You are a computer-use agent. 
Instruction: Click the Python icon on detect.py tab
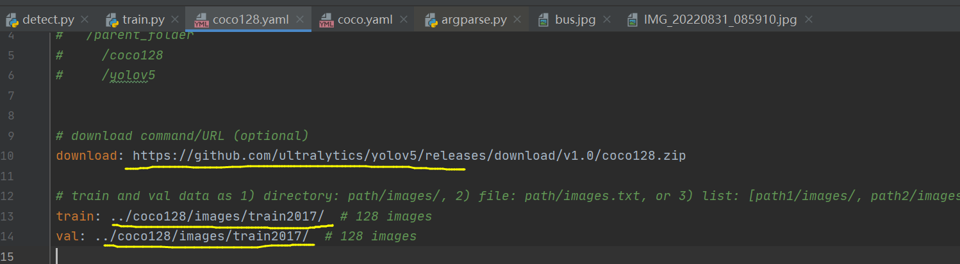12,20
